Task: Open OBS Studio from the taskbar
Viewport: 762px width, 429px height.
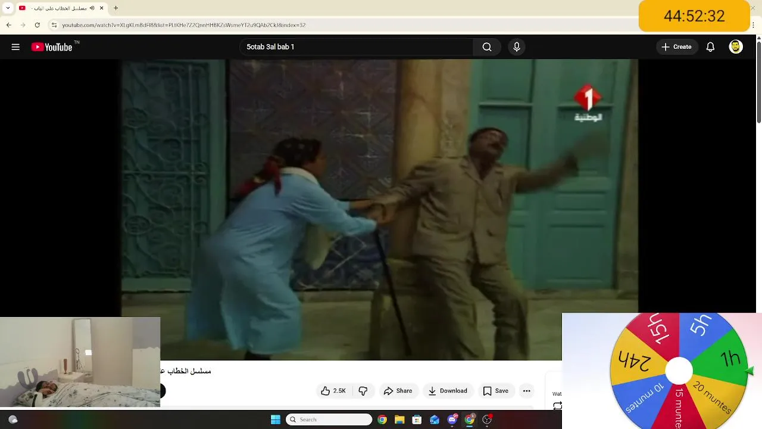Action: click(487, 419)
